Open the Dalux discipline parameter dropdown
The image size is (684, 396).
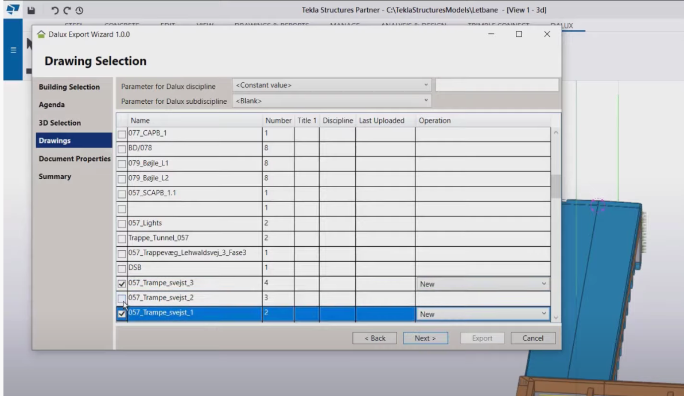click(x=332, y=86)
